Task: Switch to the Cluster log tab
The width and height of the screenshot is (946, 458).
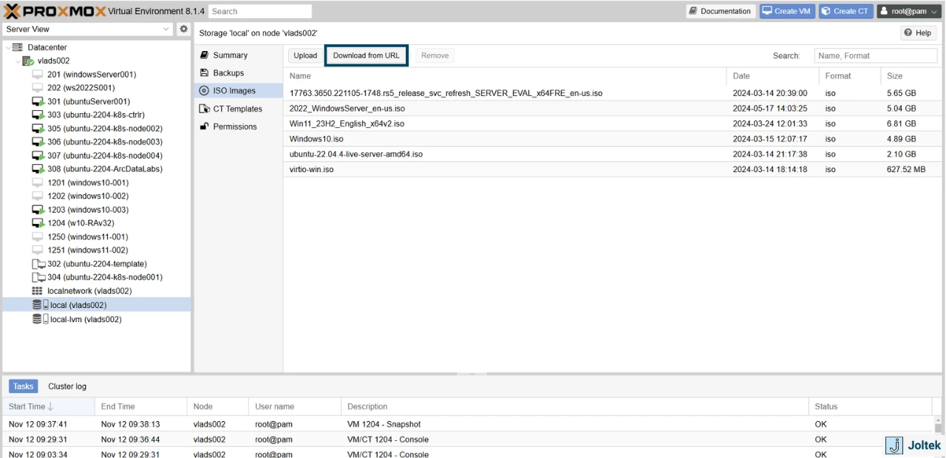Action: point(67,386)
